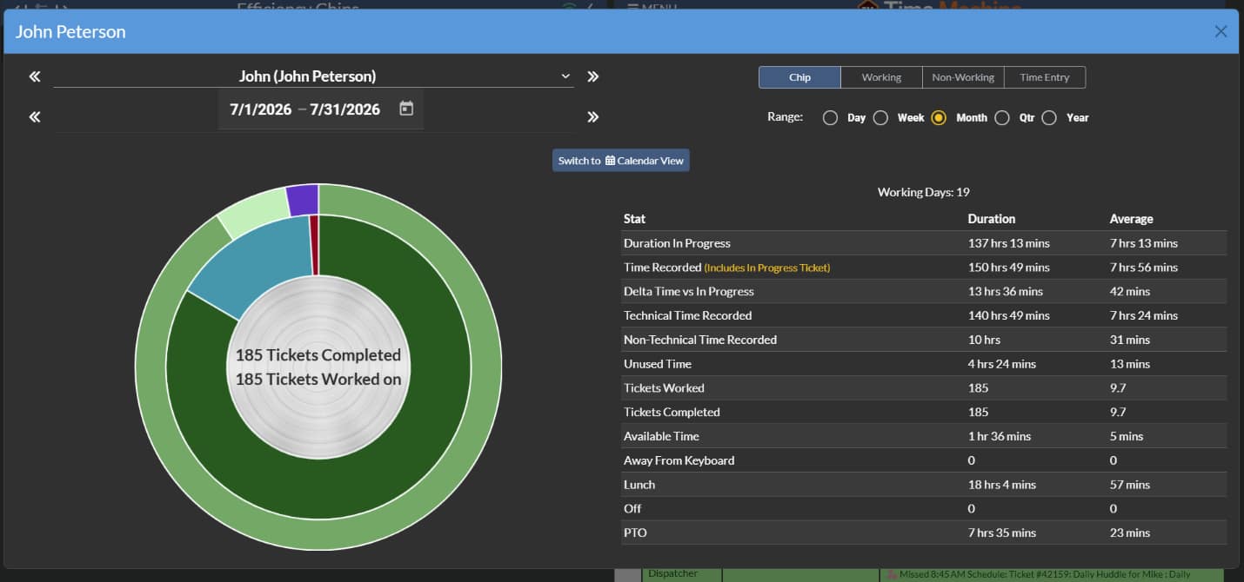Jump to next date range arrow
The width and height of the screenshot is (1244, 582).
tap(593, 116)
